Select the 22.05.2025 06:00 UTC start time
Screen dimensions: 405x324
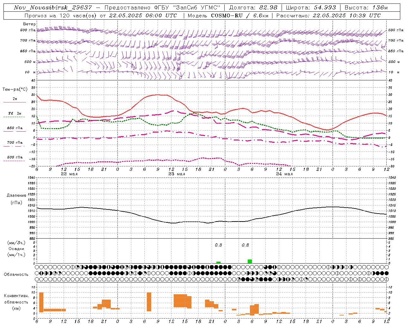pos(143,16)
